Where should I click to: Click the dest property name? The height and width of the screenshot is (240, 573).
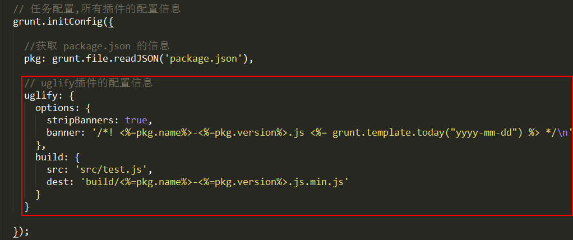coord(58,182)
